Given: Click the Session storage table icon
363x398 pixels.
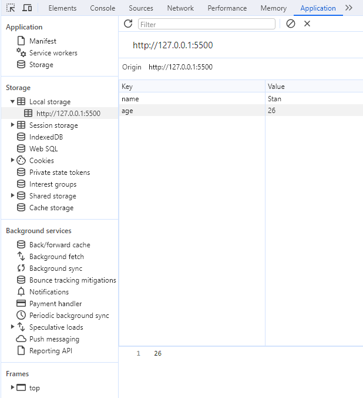Looking at the screenshot, I should (21, 125).
